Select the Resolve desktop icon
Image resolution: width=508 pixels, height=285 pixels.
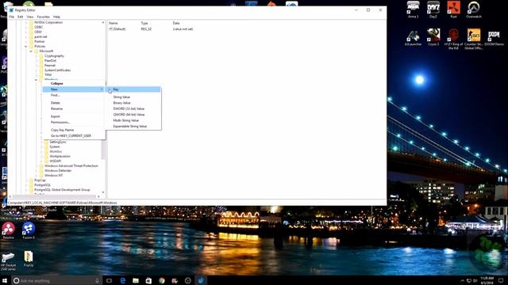click(x=8, y=230)
